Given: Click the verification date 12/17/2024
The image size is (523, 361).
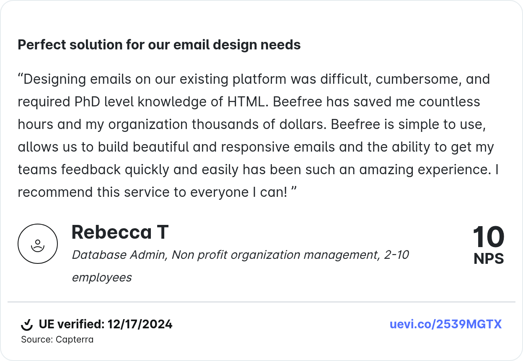Looking at the screenshot, I should pos(140,324).
